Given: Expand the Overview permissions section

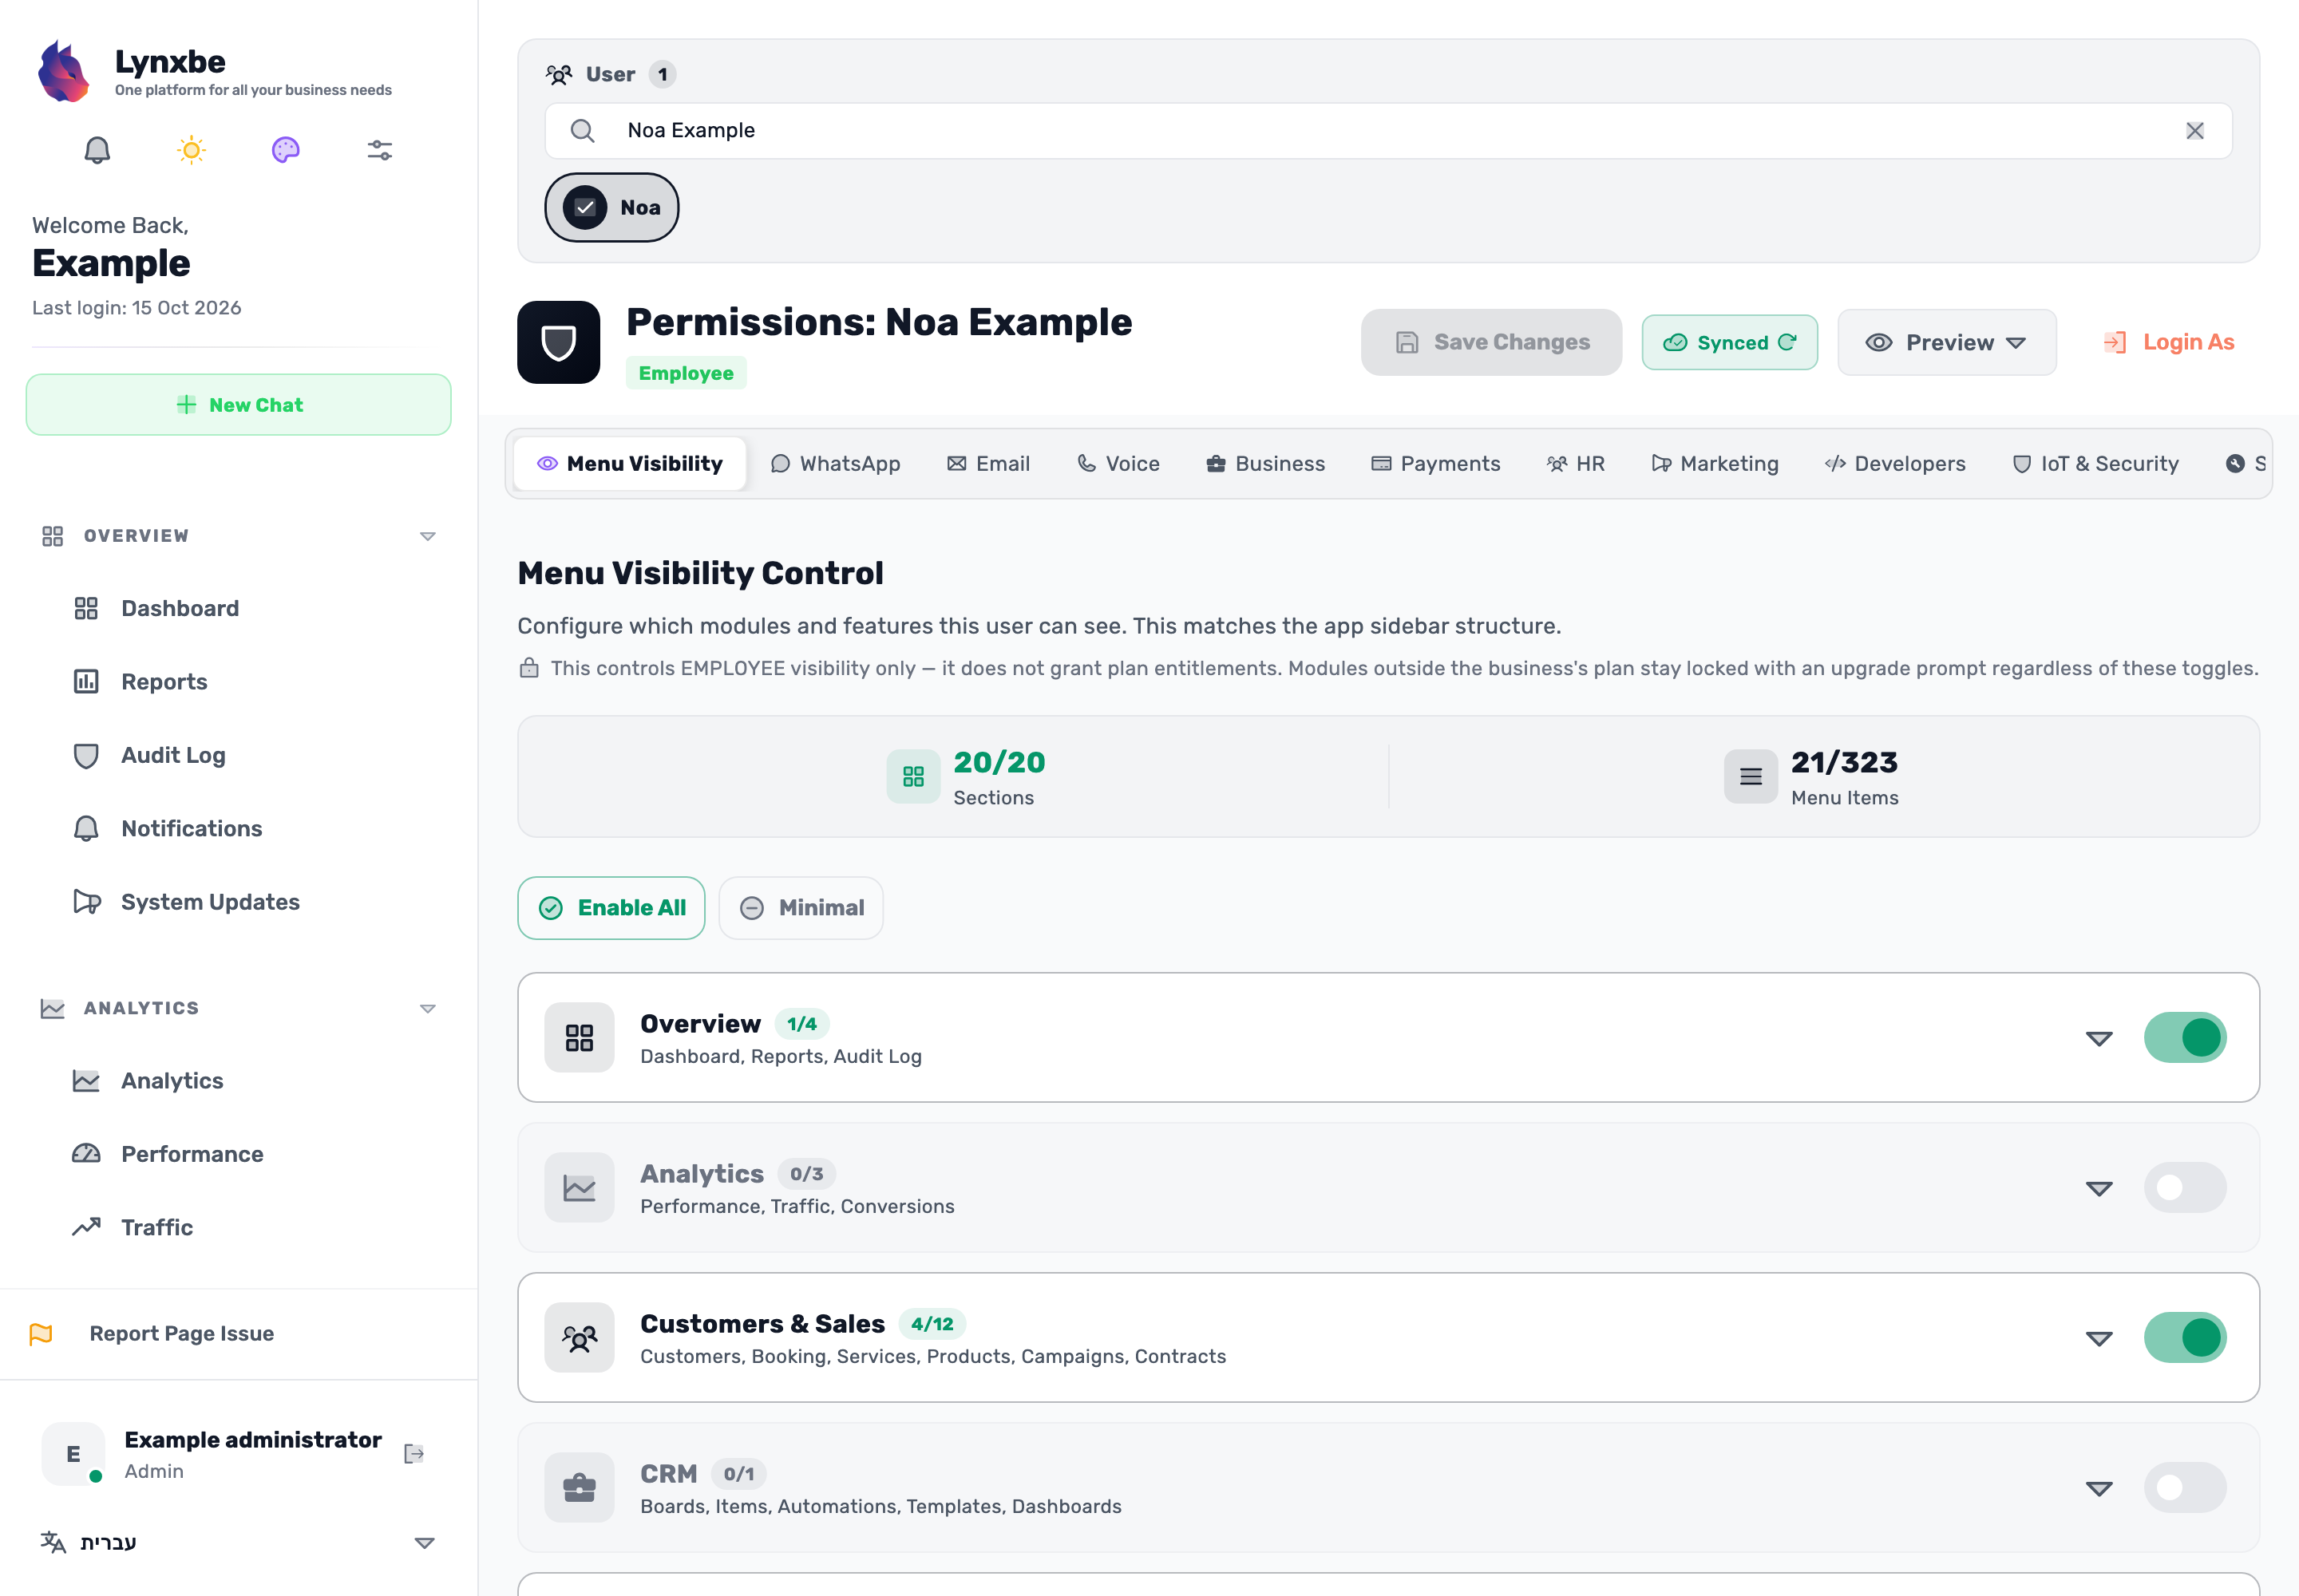Looking at the screenshot, I should [2099, 1038].
